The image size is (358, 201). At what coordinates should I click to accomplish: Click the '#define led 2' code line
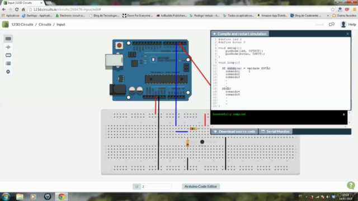[x=230, y=39]
